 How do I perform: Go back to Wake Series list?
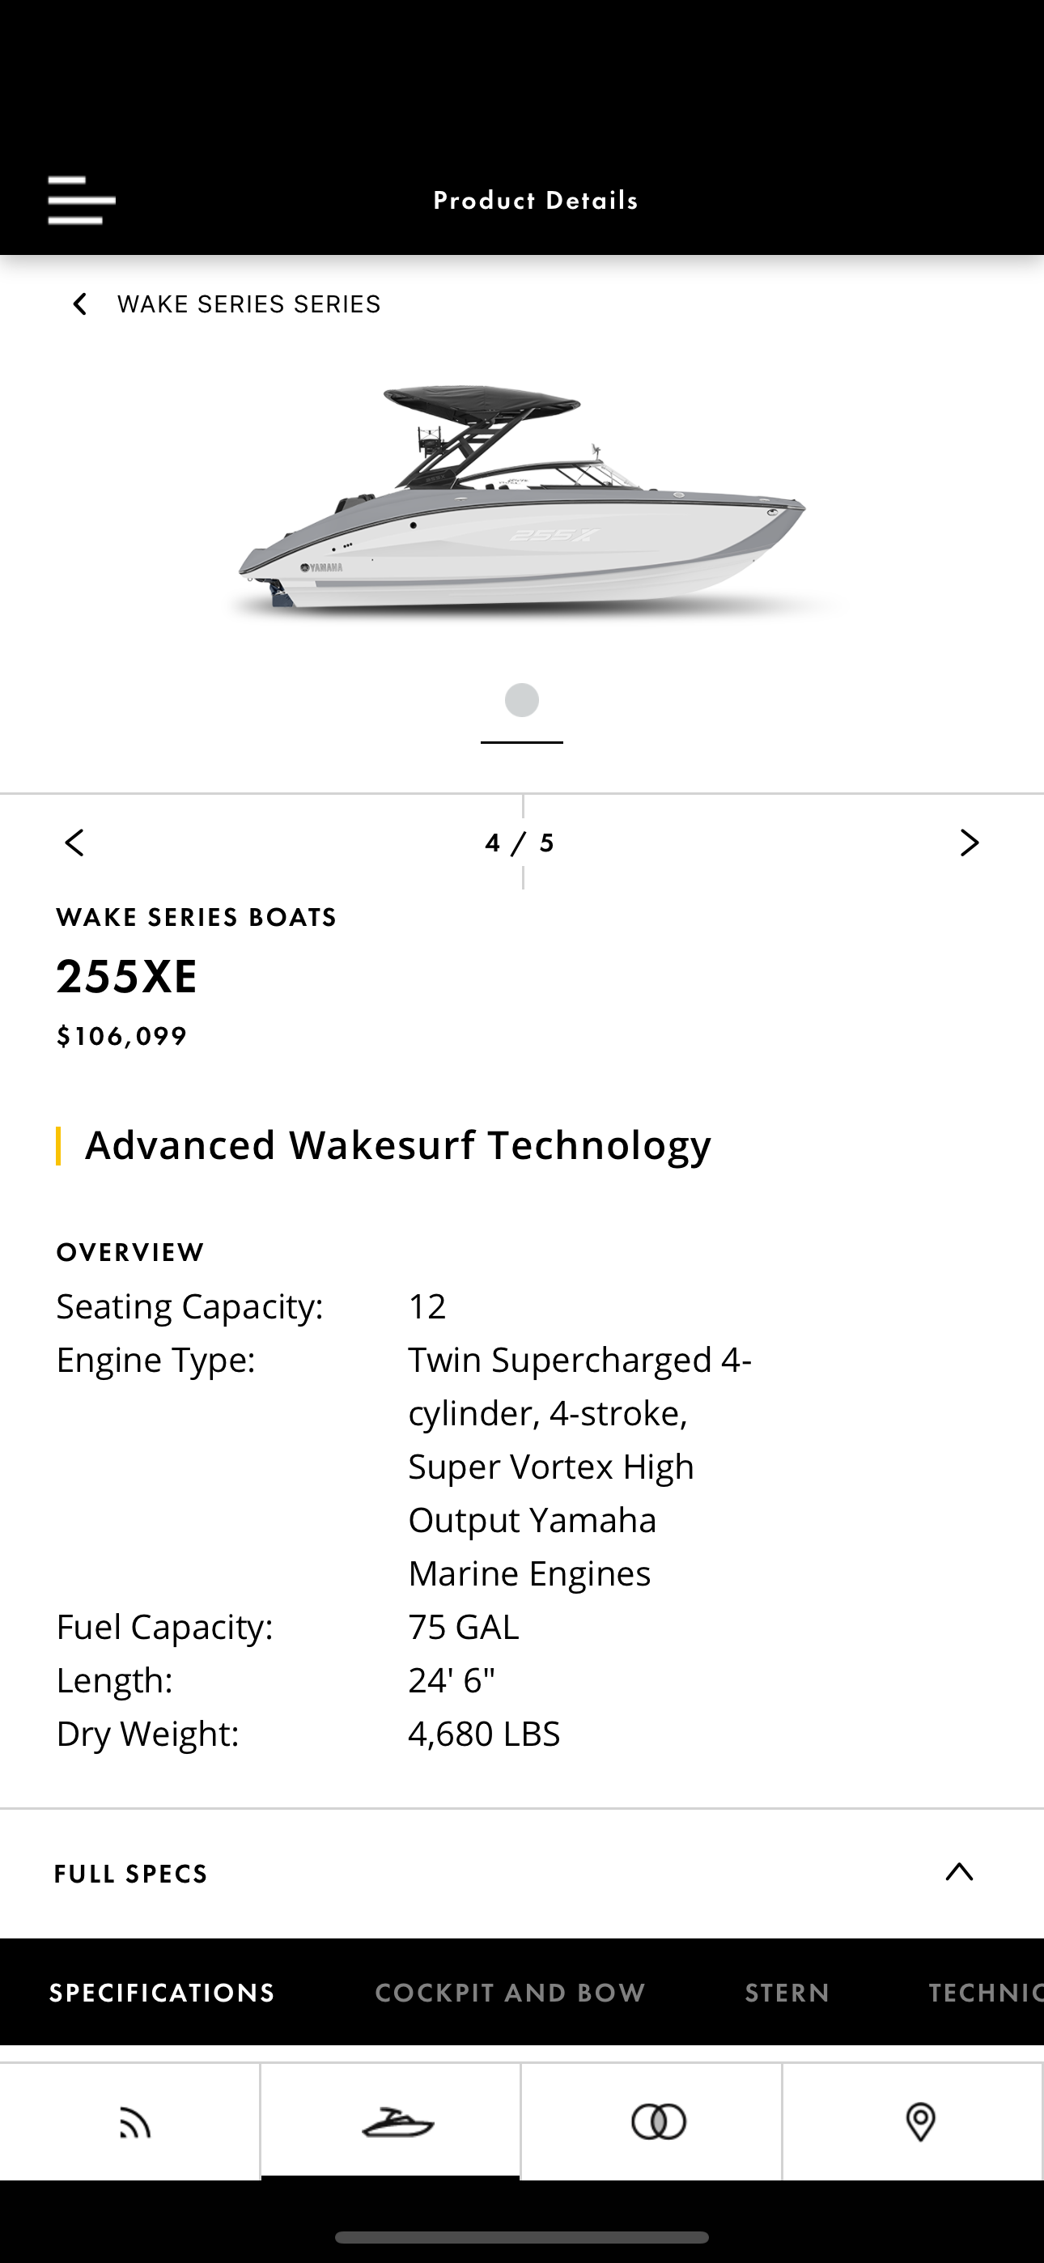coord(79,304)
